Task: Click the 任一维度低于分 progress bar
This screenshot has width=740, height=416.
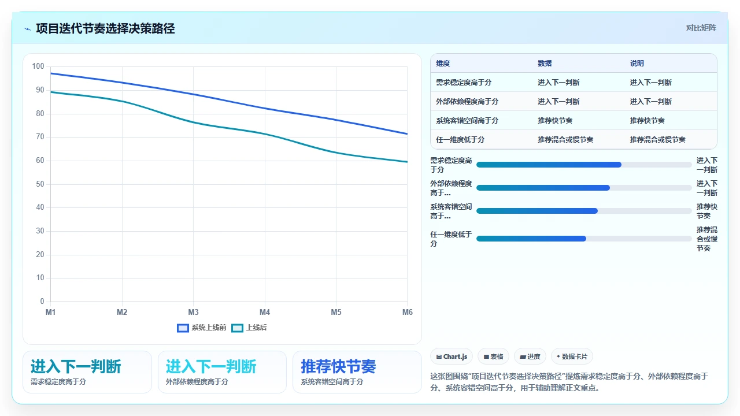Action: pyautogui.click(x=584, y=239)
